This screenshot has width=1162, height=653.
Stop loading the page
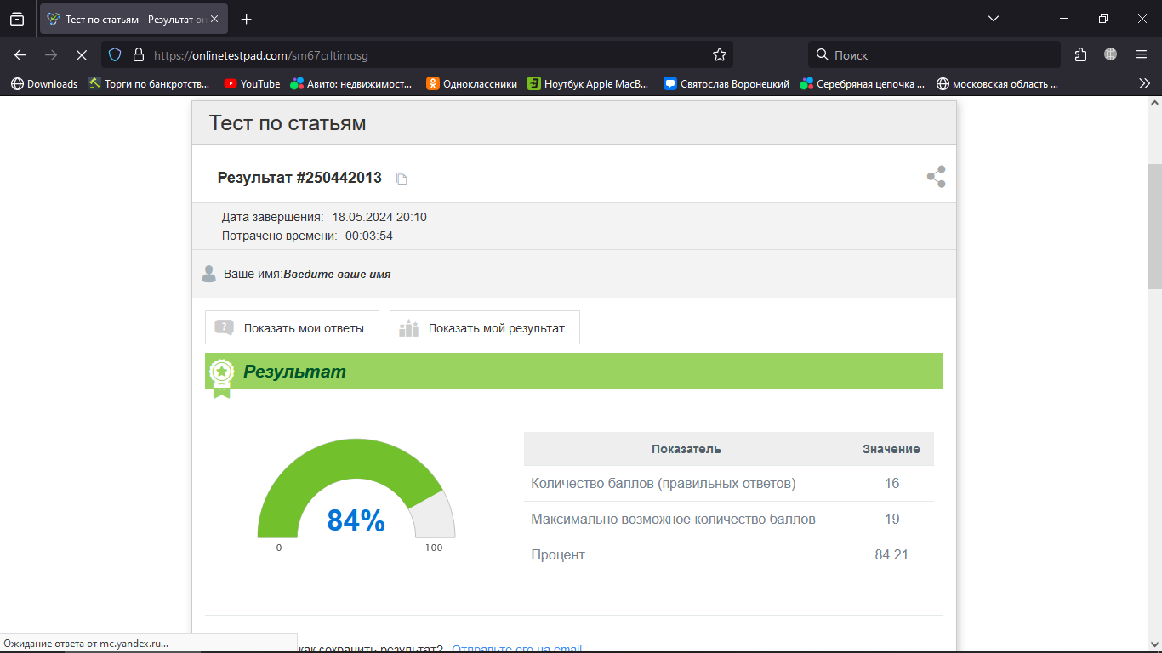(82, 54)
